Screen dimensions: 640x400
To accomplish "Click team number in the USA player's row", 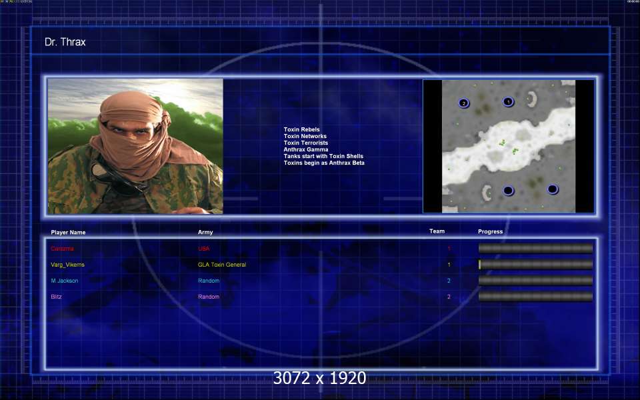I will pos(449,249).
